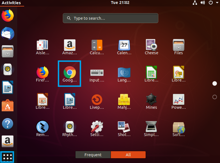Image resolution: width=220 pixels, height=163 pixels.
Task: Launch the Mines game
Action: 152,101
